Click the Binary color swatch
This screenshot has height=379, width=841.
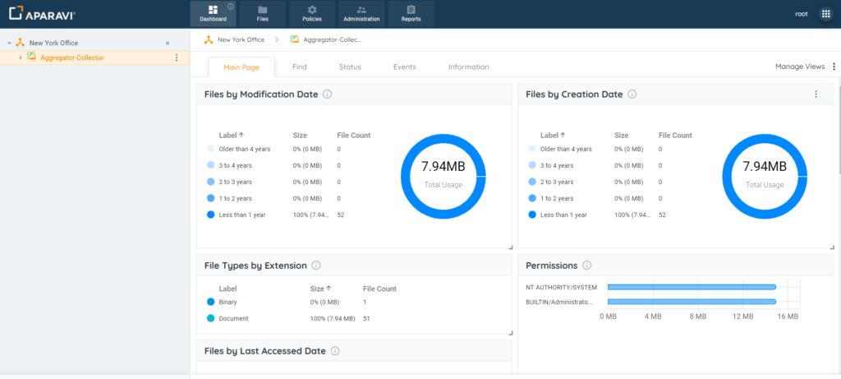210,303
